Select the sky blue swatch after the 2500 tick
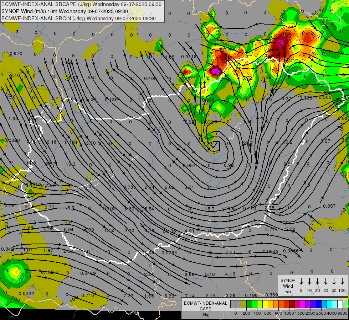 point(324,304)
